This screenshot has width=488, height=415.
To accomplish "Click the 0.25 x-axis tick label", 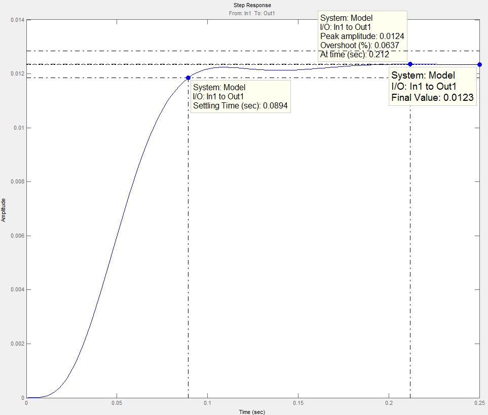I will [479, 403].
